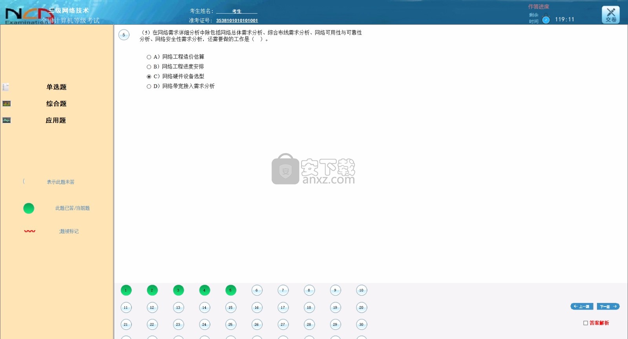Go to previous question 上一题

582,307
